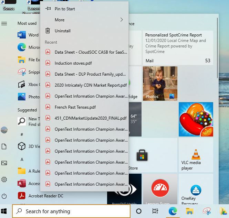Open Xbox app icon in Most used
Viewport: 229px width, 218px height.
pyautogui.click(x=22, y=85)
